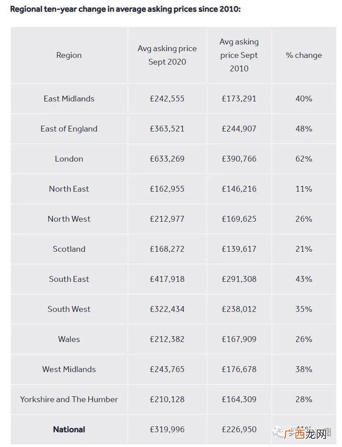The image size is (342, 447).
Task: Click West Midlands' 2010 price £176,678
Action: click(239, 369)
